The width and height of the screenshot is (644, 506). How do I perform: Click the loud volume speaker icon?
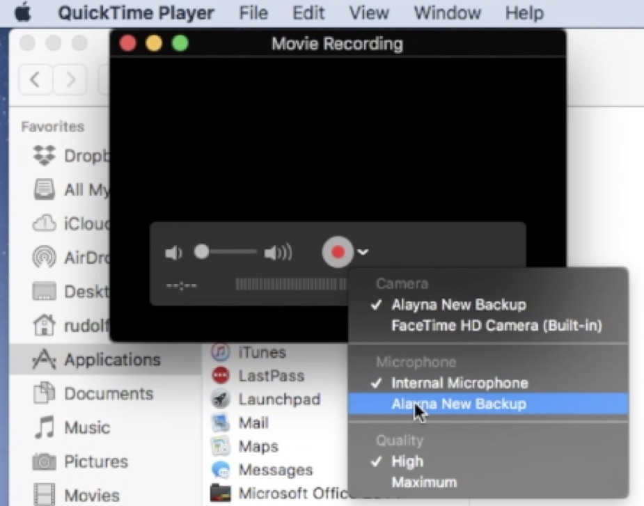pyautogui.click(x=278, y=253)
